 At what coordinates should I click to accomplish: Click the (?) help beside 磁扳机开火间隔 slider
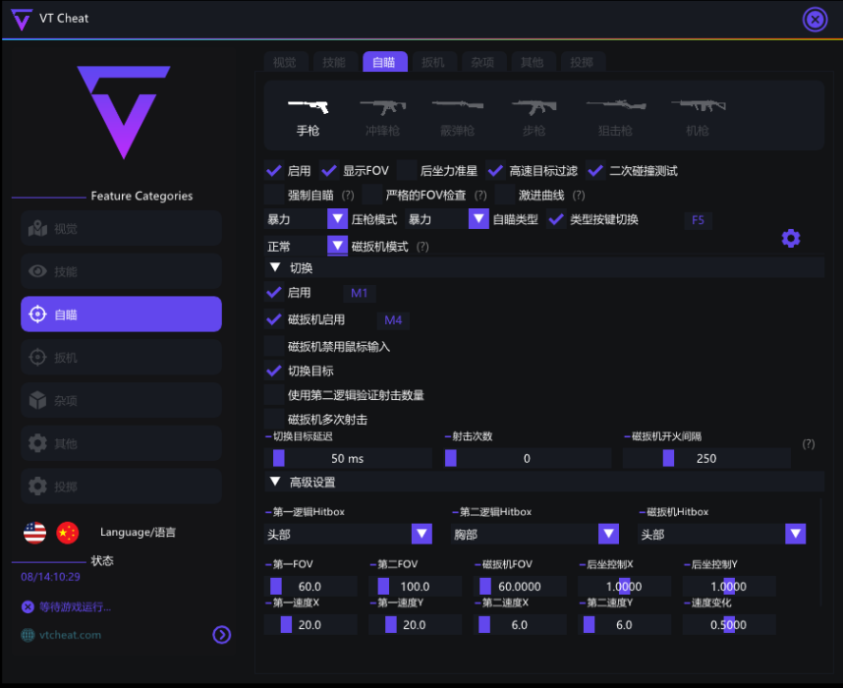click(x=808, y=444)
